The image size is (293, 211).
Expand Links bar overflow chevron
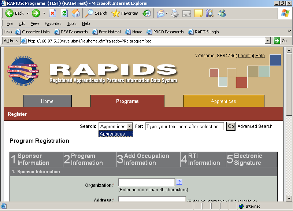pos(289,30)
